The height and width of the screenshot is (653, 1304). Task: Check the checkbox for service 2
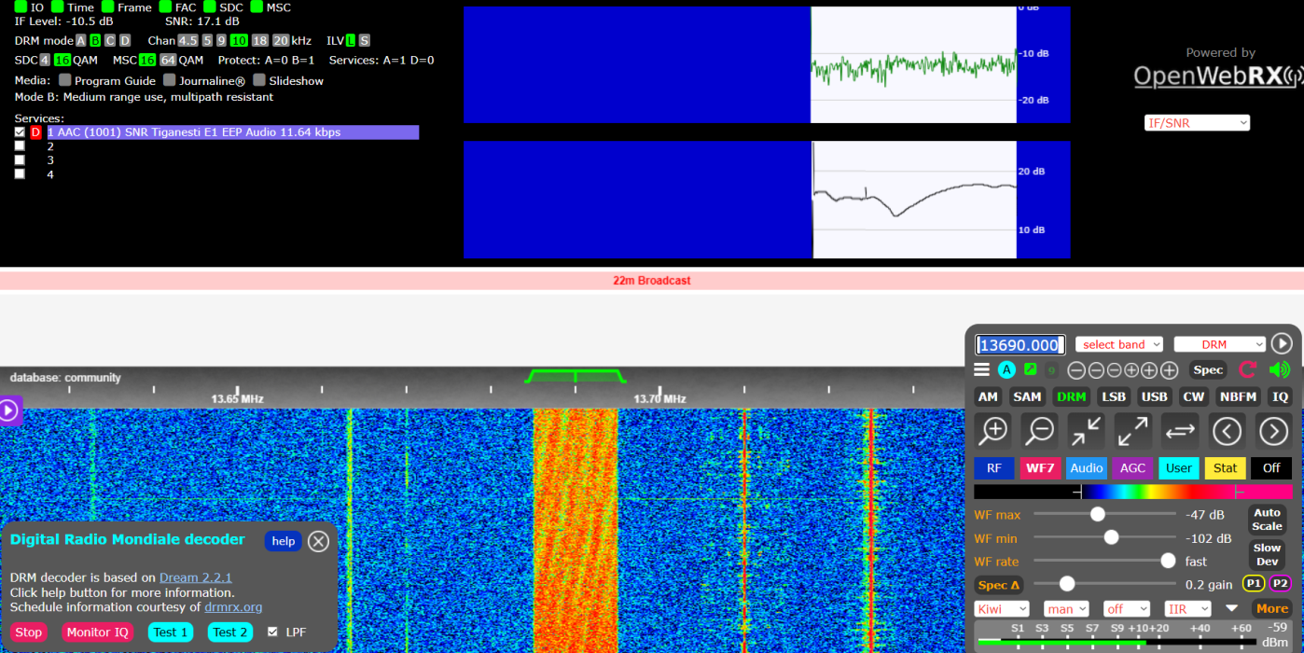(20, 146)
